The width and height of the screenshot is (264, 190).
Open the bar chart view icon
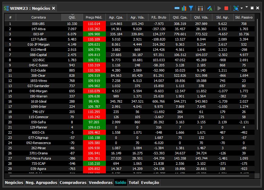coord(184,8)
